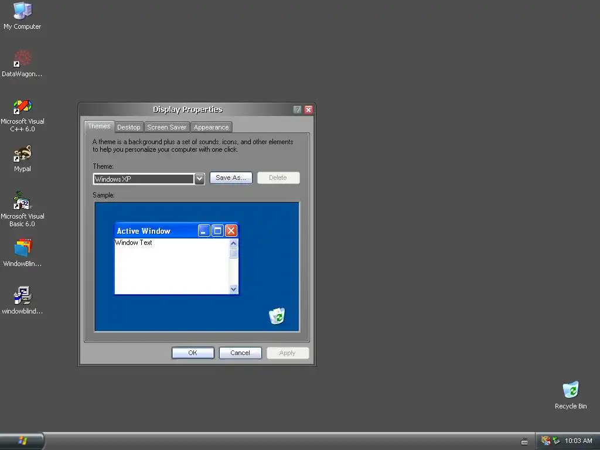Click the keyboard language bar icon in the taskbar

coord(524,442)
